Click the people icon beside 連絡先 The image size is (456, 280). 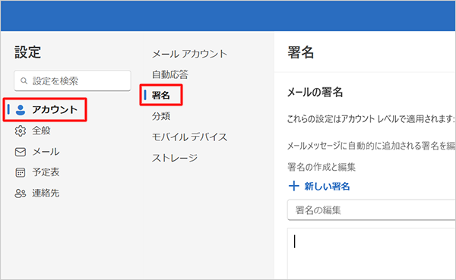pos(21,193)
